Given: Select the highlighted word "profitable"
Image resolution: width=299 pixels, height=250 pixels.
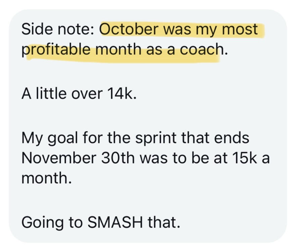Looking at the screenshot, I should click(x=56, y=50).
